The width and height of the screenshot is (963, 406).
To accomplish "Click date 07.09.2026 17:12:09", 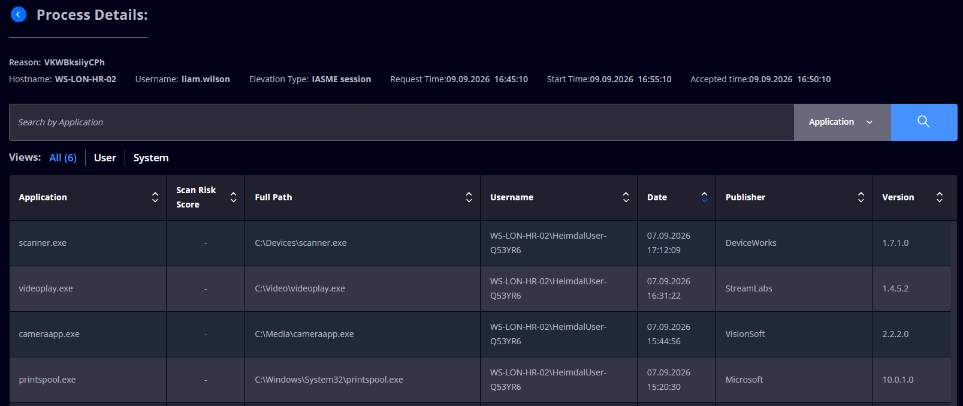I will (669, 243).
